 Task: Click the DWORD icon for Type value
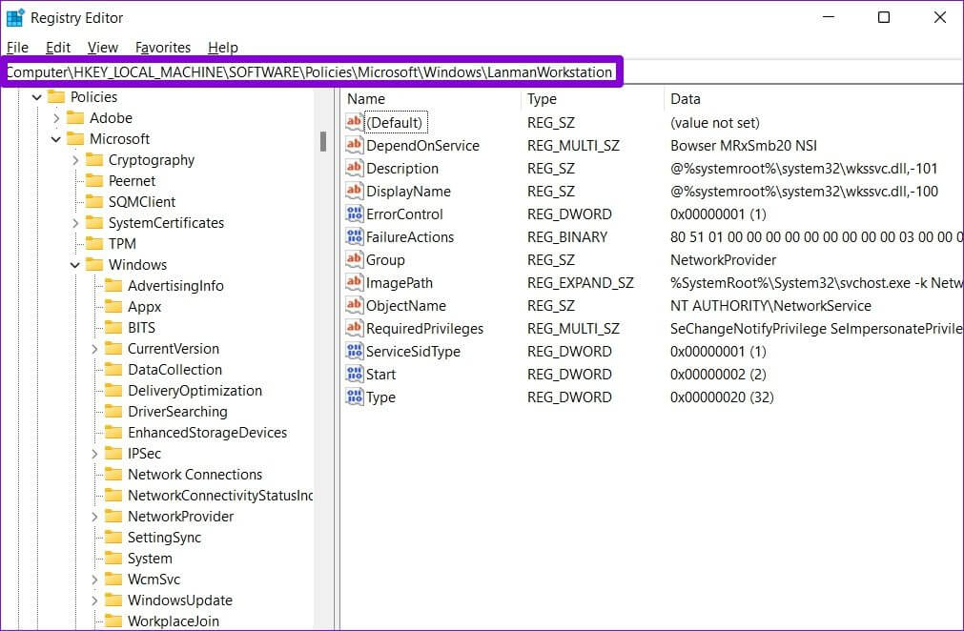(354, 397)
